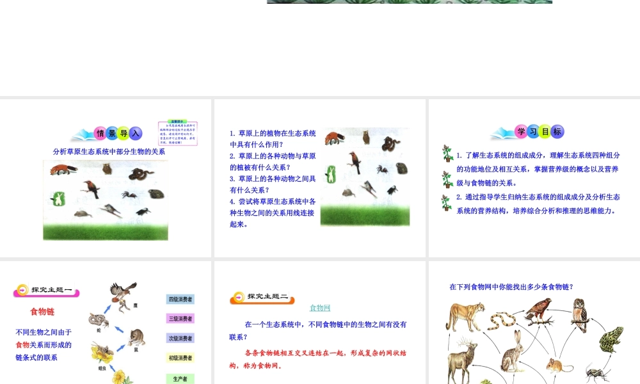Click the blue 景 circle badge

[112, 133]
